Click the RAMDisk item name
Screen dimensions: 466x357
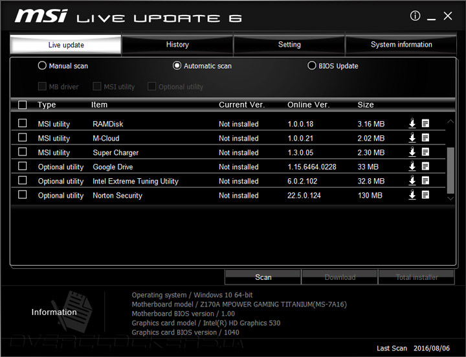[x=108, y=124]
